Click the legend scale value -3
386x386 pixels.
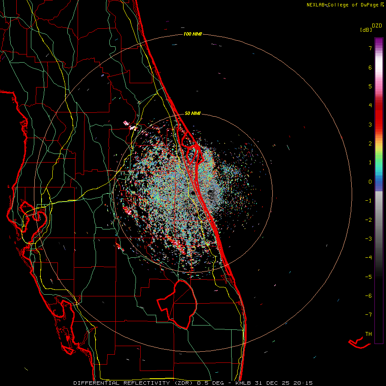368,239
